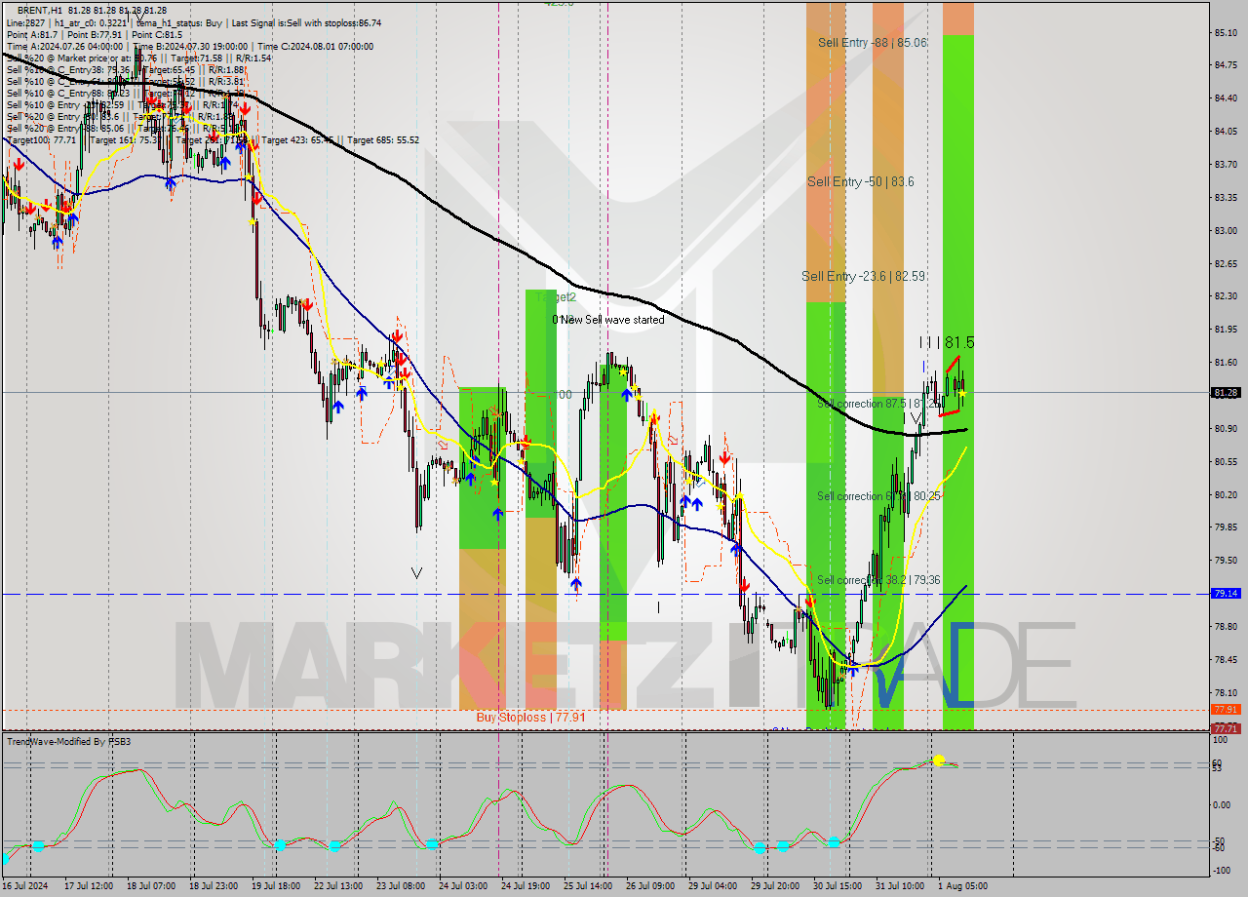Click the BRENT,H1 chart title

pos(39,11)
